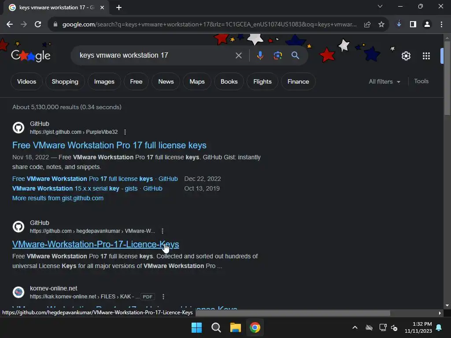Click the page's vertical scrollbar thumb
Viewport: 451px width, 338px height.
click(x=447, y=78)
